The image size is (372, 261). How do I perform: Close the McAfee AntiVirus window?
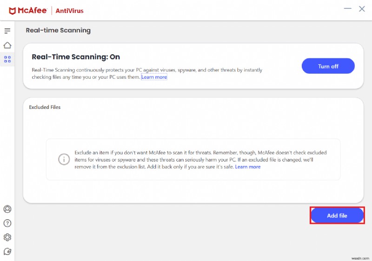click(x=362, y=9)
